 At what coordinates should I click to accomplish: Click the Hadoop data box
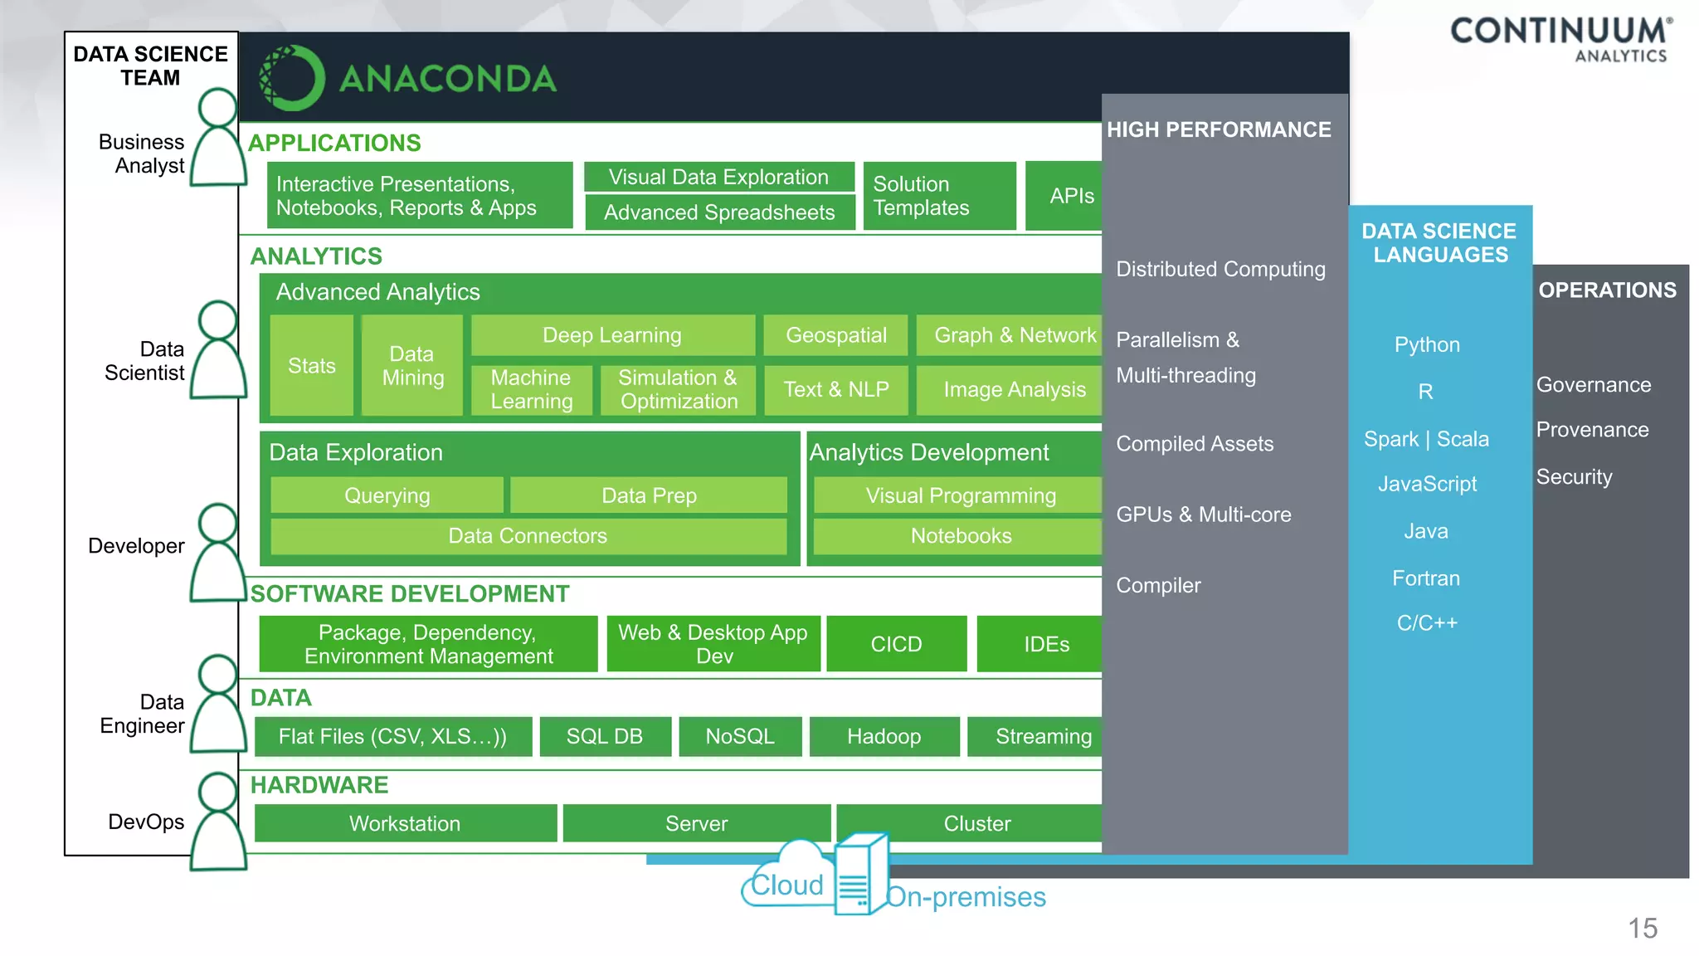point(884,737)
